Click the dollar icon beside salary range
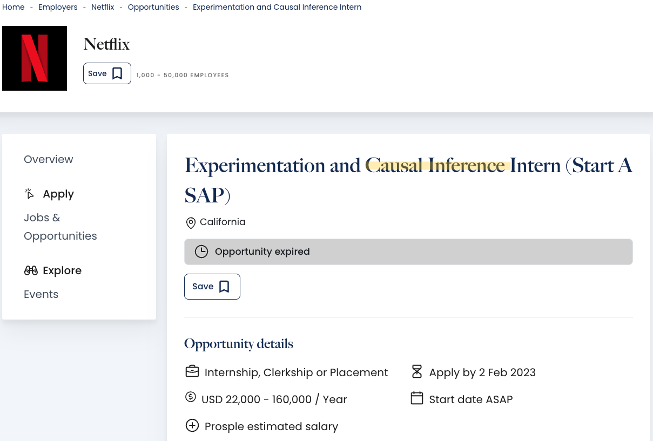This screenshot has height=441, width=653. pyautogui.click(x=191, y=397)
